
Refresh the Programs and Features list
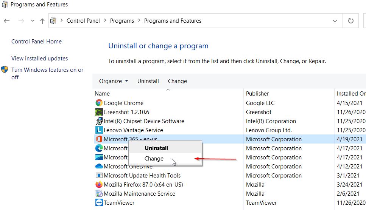(350, 21)
